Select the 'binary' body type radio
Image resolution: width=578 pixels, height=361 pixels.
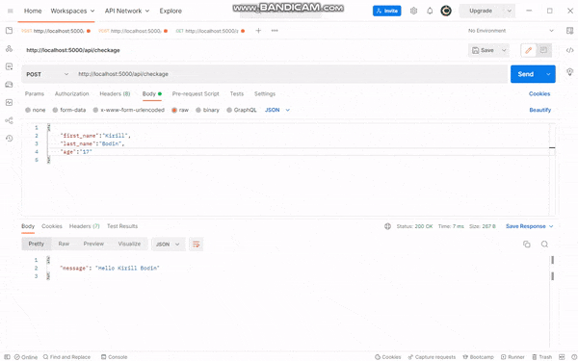click(198, 110)
